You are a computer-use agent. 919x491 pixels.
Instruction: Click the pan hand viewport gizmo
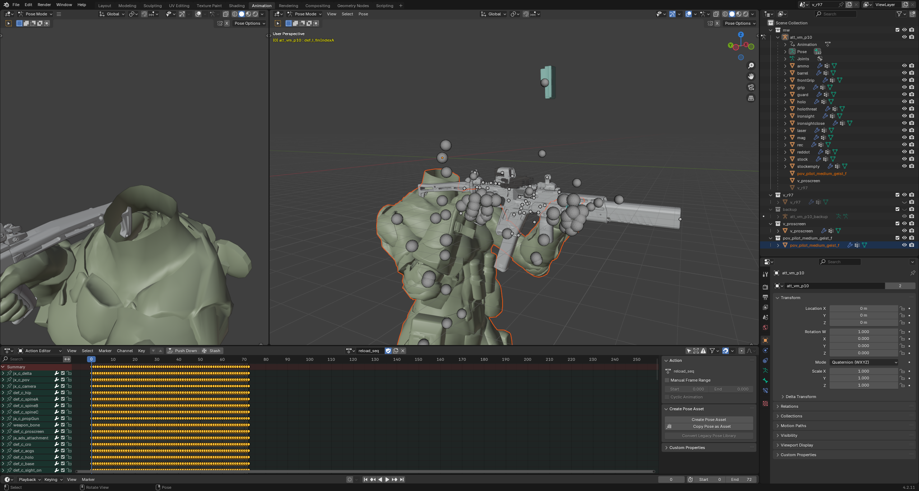coord(751,76)
